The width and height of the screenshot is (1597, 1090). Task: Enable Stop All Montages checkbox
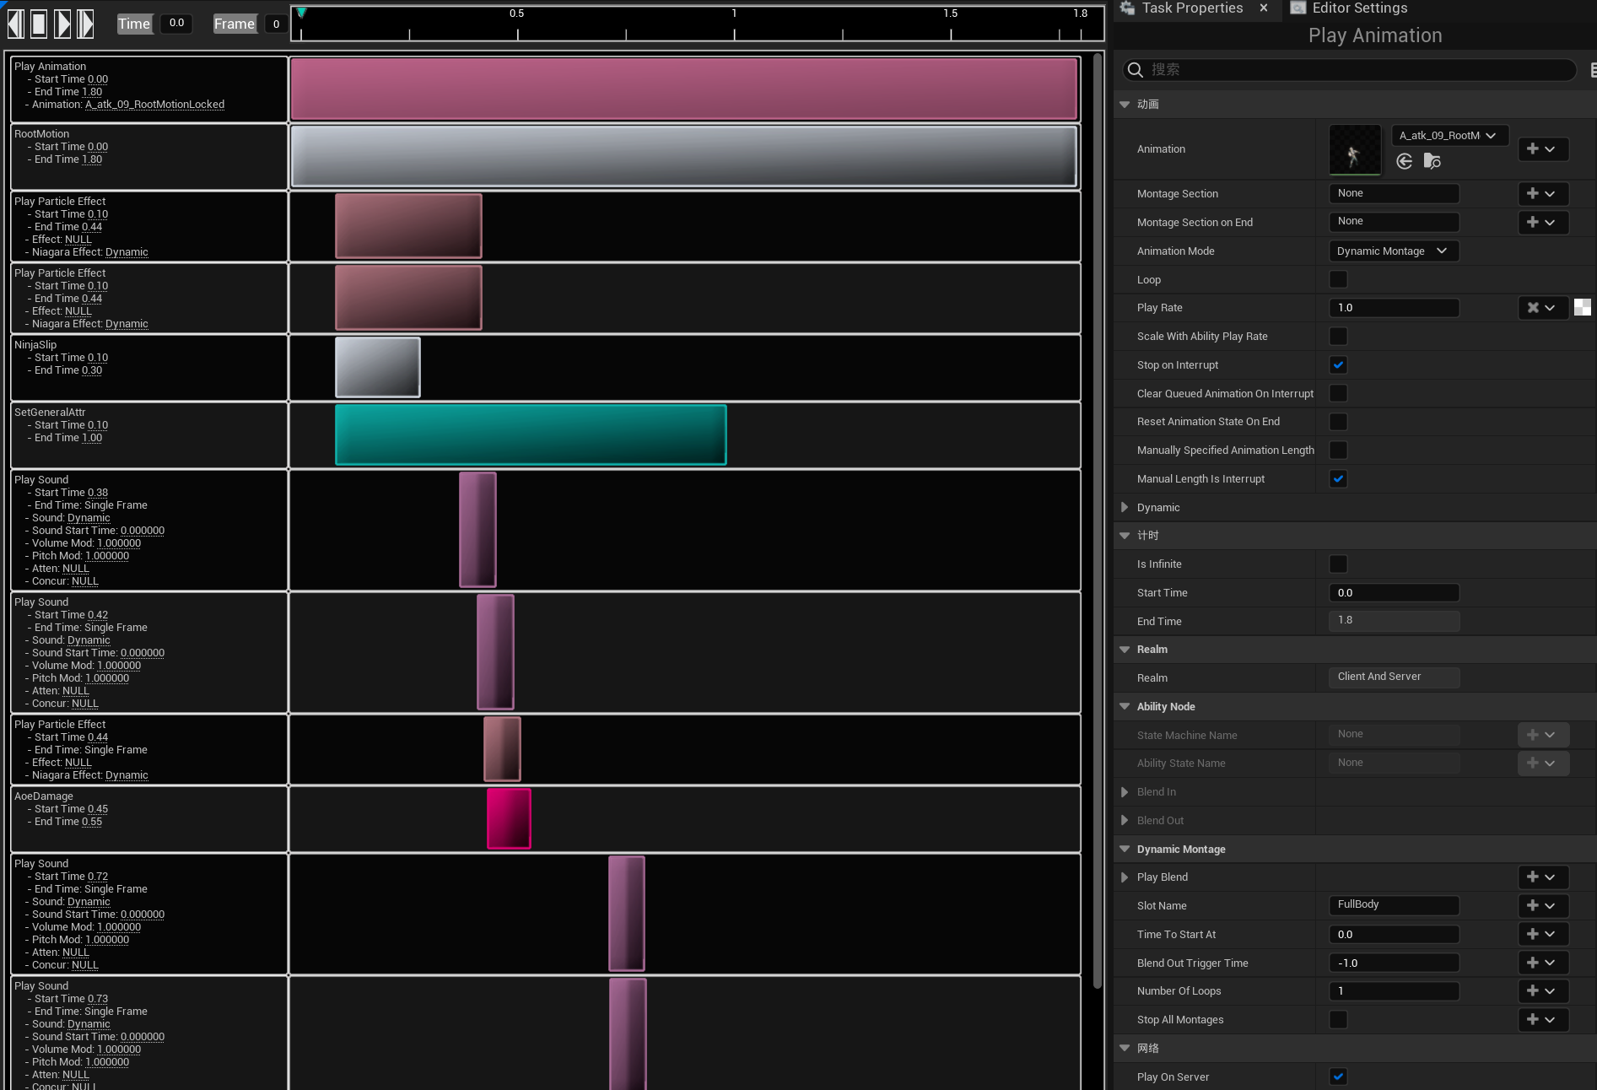(1338, 1020)
